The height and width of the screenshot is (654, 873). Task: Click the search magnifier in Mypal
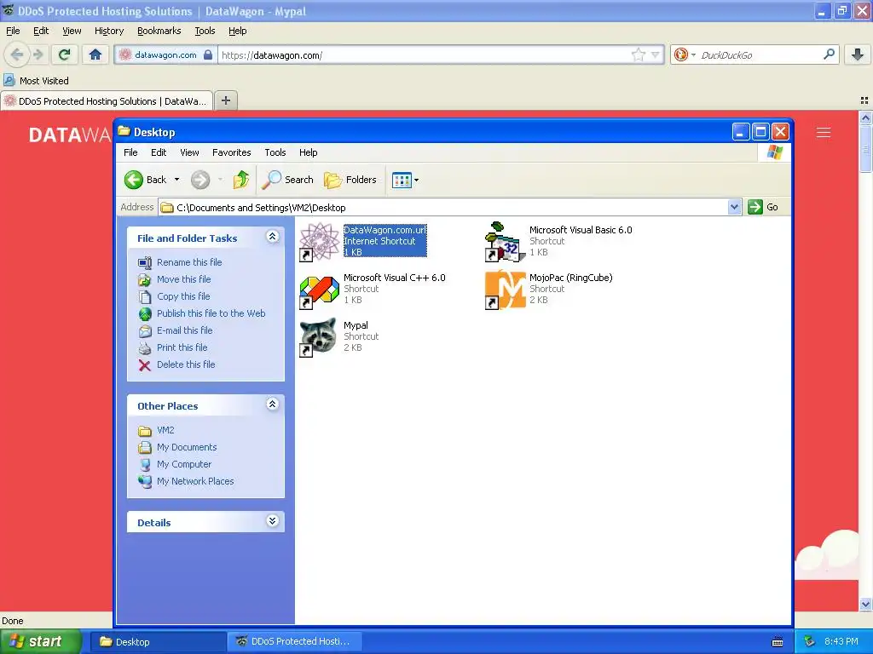click(829, 54)
